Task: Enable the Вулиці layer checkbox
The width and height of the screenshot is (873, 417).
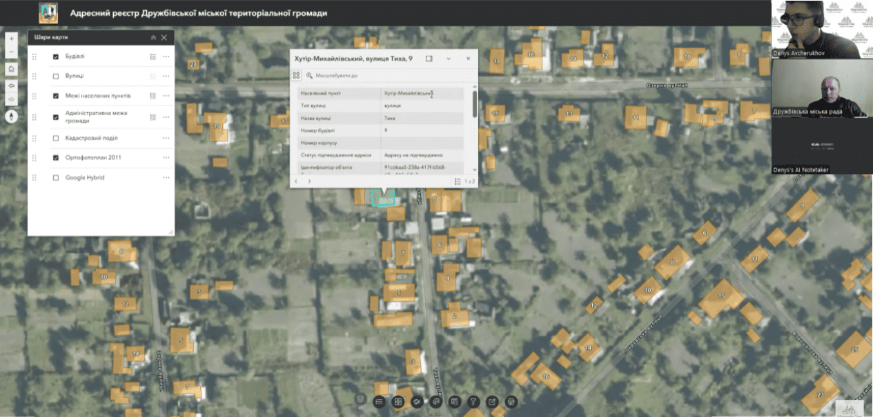Action: click(x=56, y=76)
